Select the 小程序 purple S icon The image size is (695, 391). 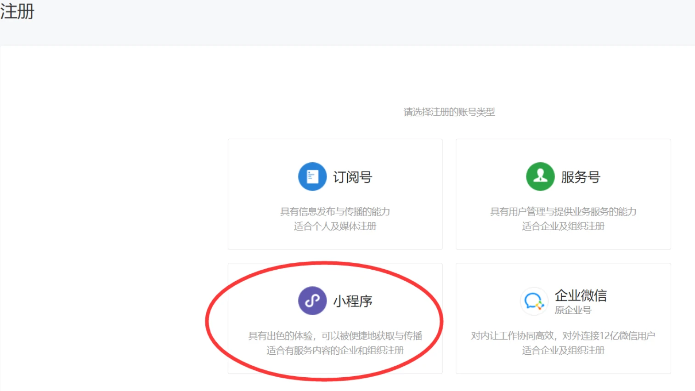[312, 301]
